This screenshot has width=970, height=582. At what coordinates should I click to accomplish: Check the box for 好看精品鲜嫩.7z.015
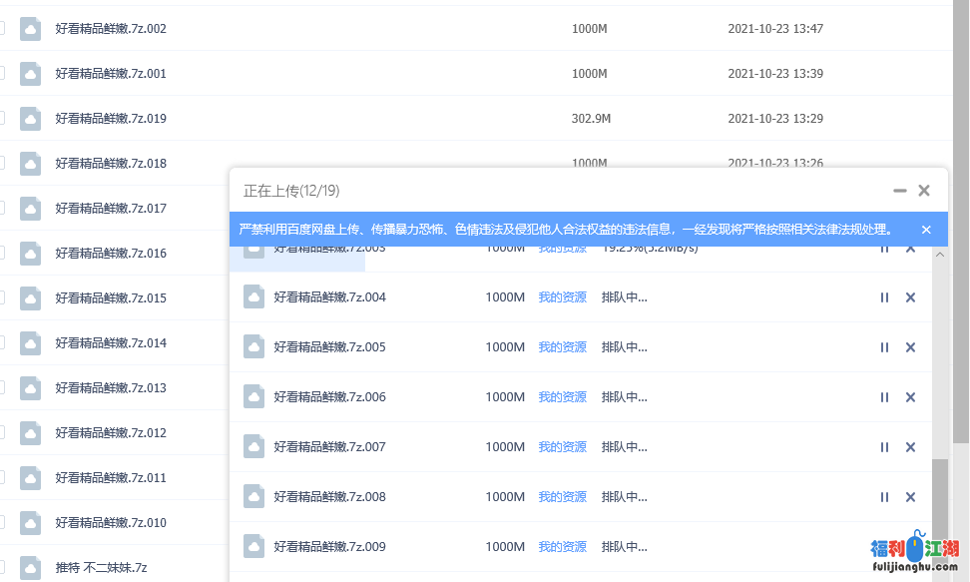(x=1, y=297)
